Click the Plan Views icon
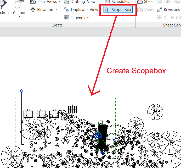The width and height of the screenshot is (181, 168). point(33,2)
